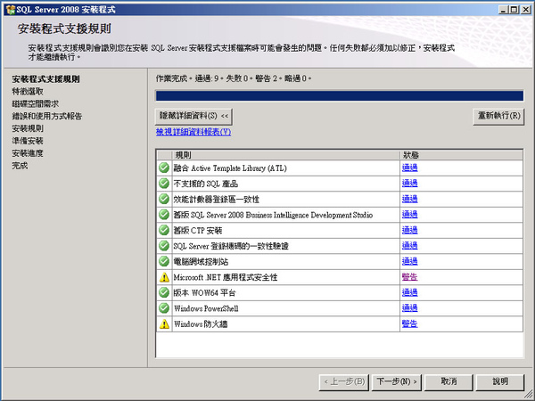Click 下一步(N) to continue

397,382
